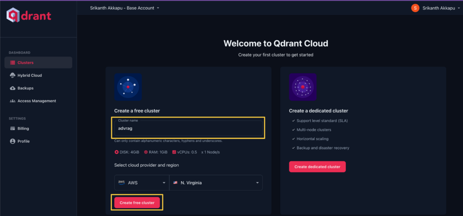Go to the Backups section
Viewport: 463px width, 216px height.
point(38,88)
